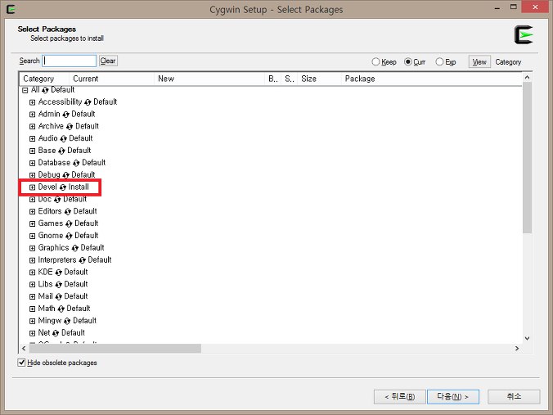Screen dimensions: 553x415
Task: Click the "Interpreters" category label
Action: pos(57,260)
